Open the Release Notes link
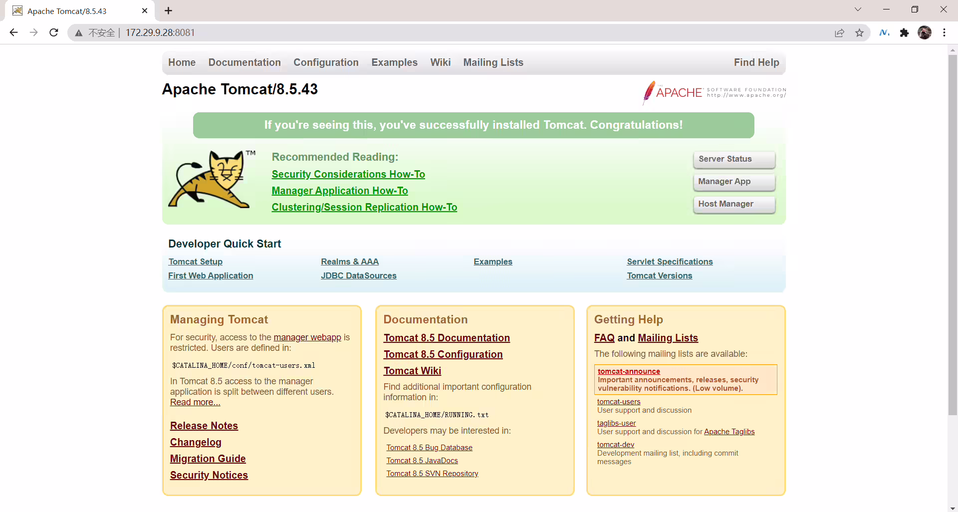 point(204,426)
